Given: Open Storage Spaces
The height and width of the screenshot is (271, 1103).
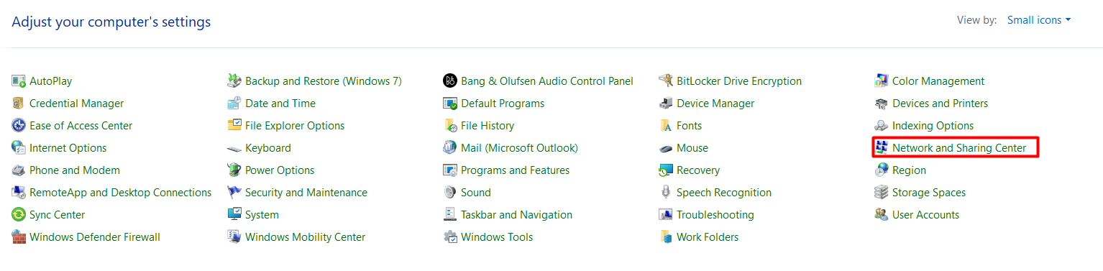Looking at the screenshot, I should [x=929, y=193].
